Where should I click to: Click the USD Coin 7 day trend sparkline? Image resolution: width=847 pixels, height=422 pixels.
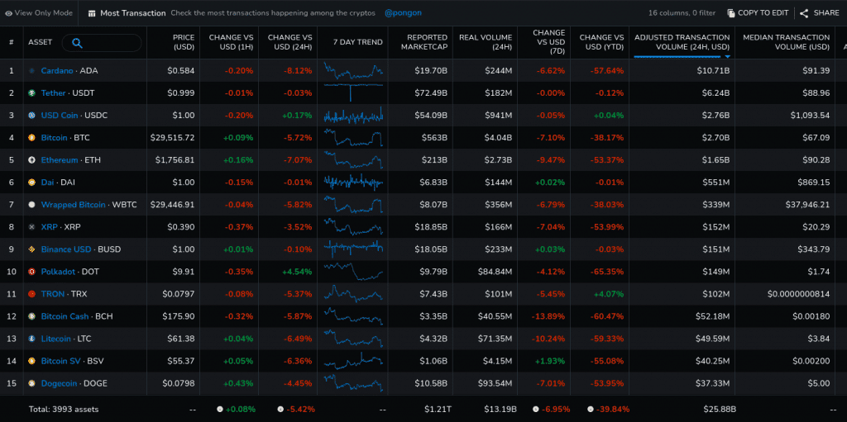353,116
